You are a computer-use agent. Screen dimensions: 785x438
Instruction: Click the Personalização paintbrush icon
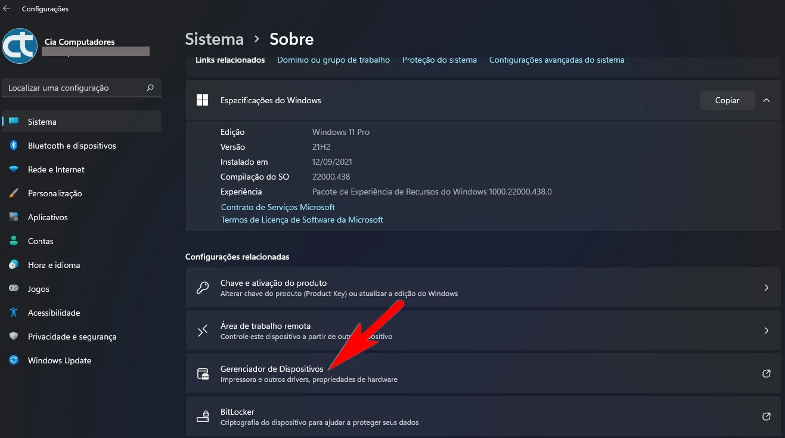coord(14,193)
